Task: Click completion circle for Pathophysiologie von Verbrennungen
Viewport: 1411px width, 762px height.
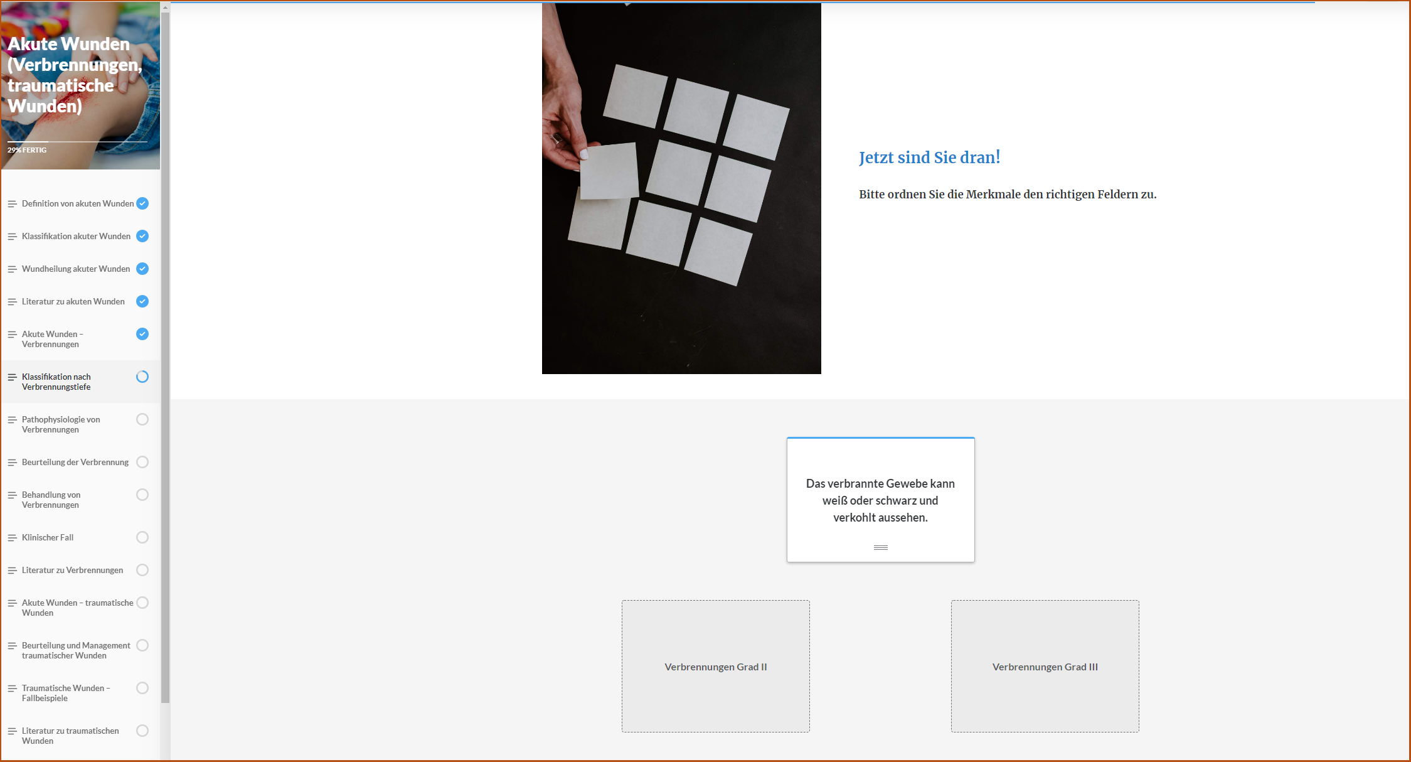Action: pos(142,419)
